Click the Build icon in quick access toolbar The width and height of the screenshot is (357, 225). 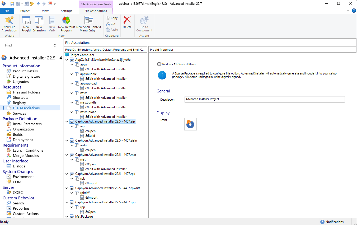(x=18, y=3)
